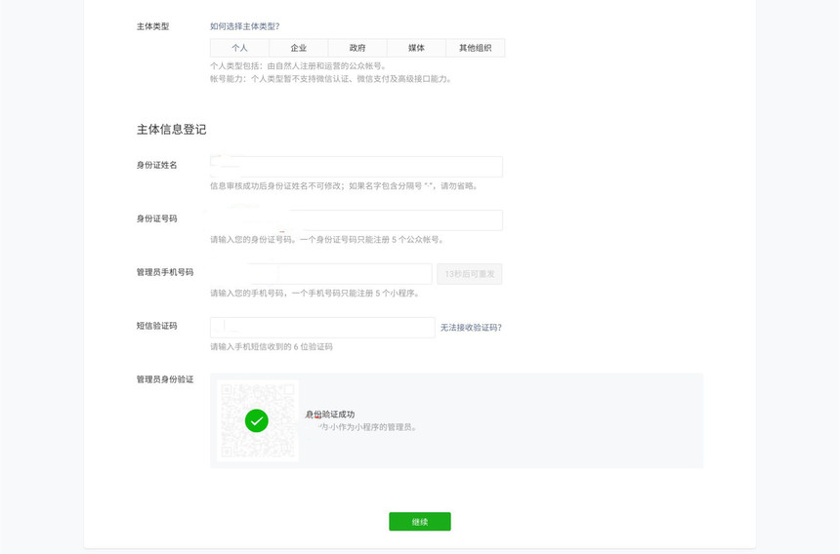
Task: Select the 媒体 subject type tab
Action: click(416, 48)
